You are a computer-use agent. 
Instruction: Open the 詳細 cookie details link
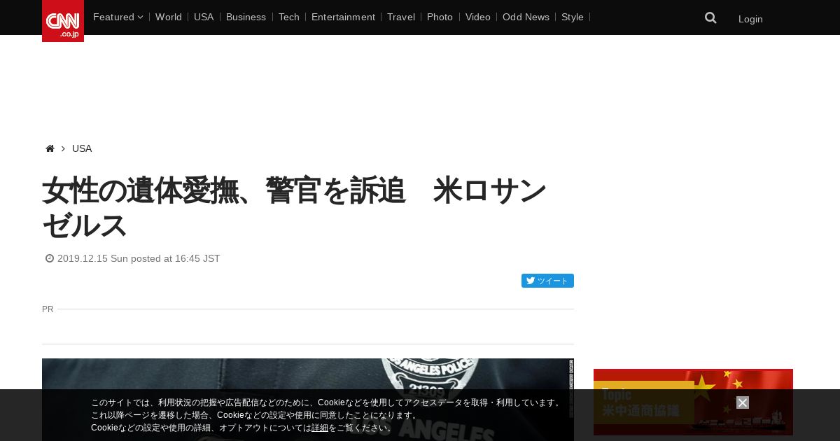[x=320, y=428]
